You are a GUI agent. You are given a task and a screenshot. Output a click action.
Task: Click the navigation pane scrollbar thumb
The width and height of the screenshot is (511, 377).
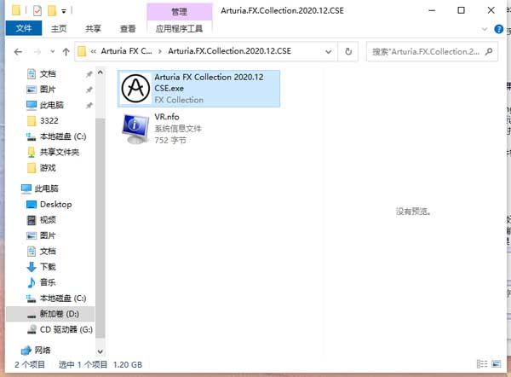(100, 229)
